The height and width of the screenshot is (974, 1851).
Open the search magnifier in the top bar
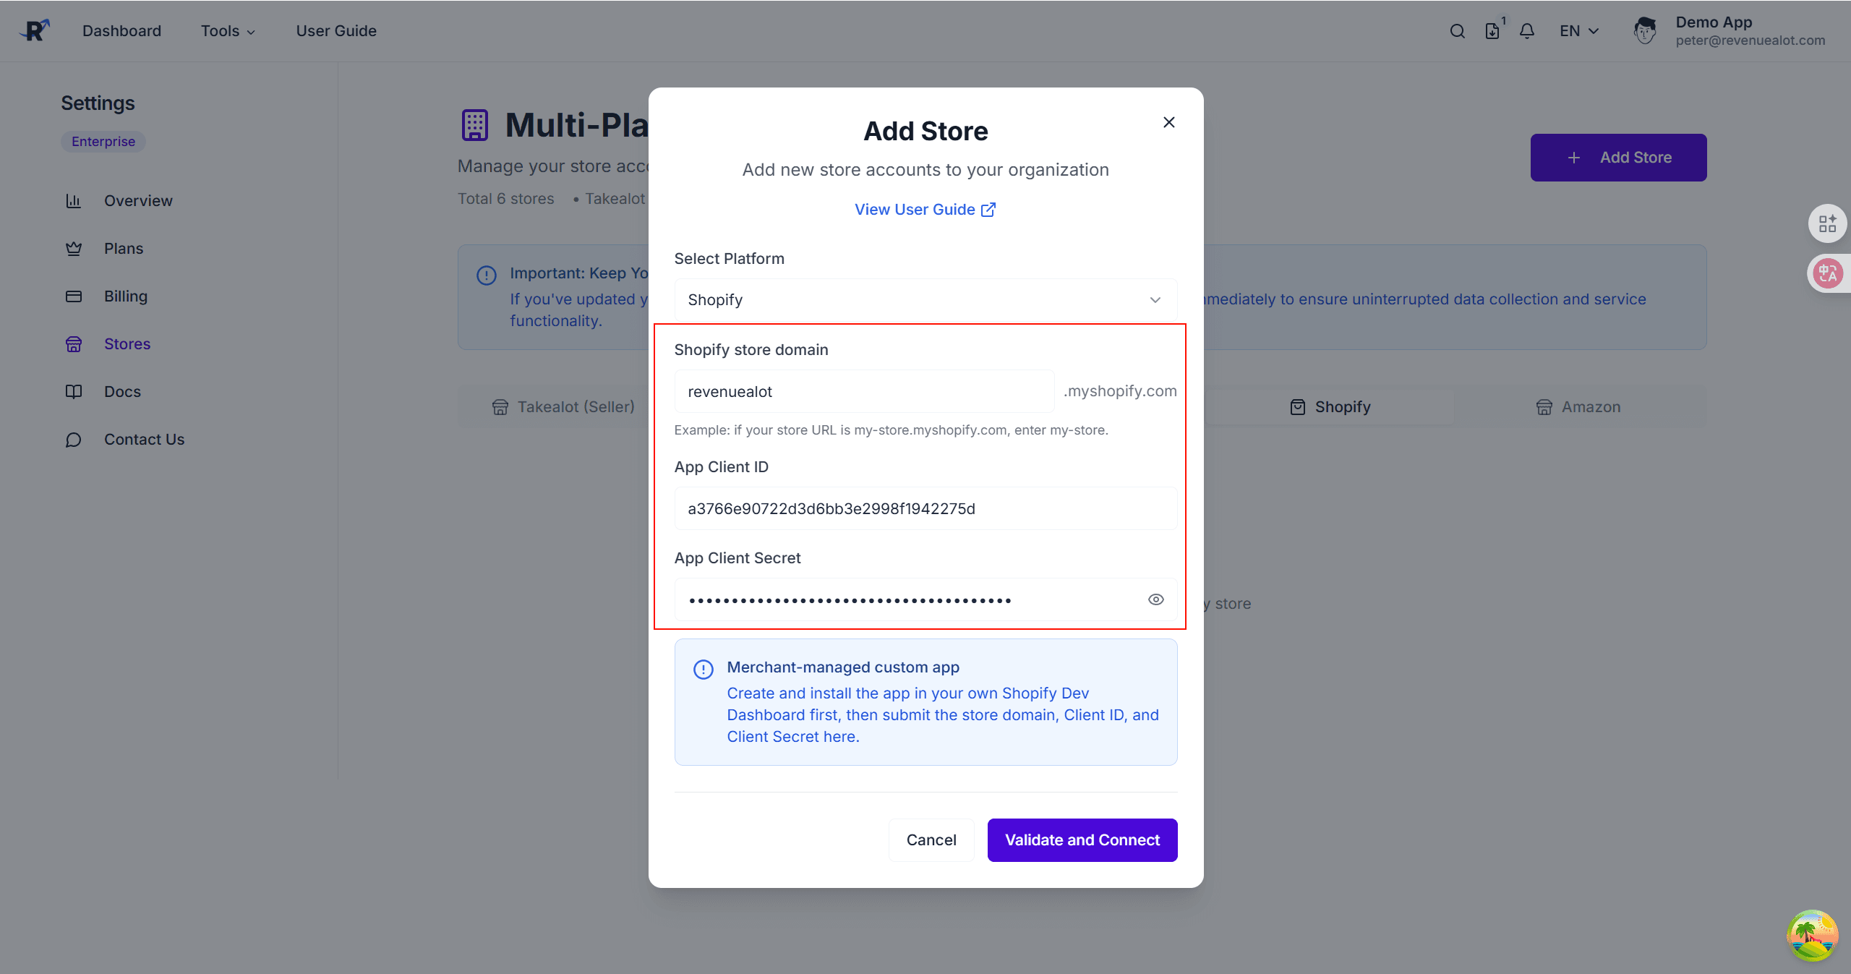pyautogui.click(x=1457, y=30)
